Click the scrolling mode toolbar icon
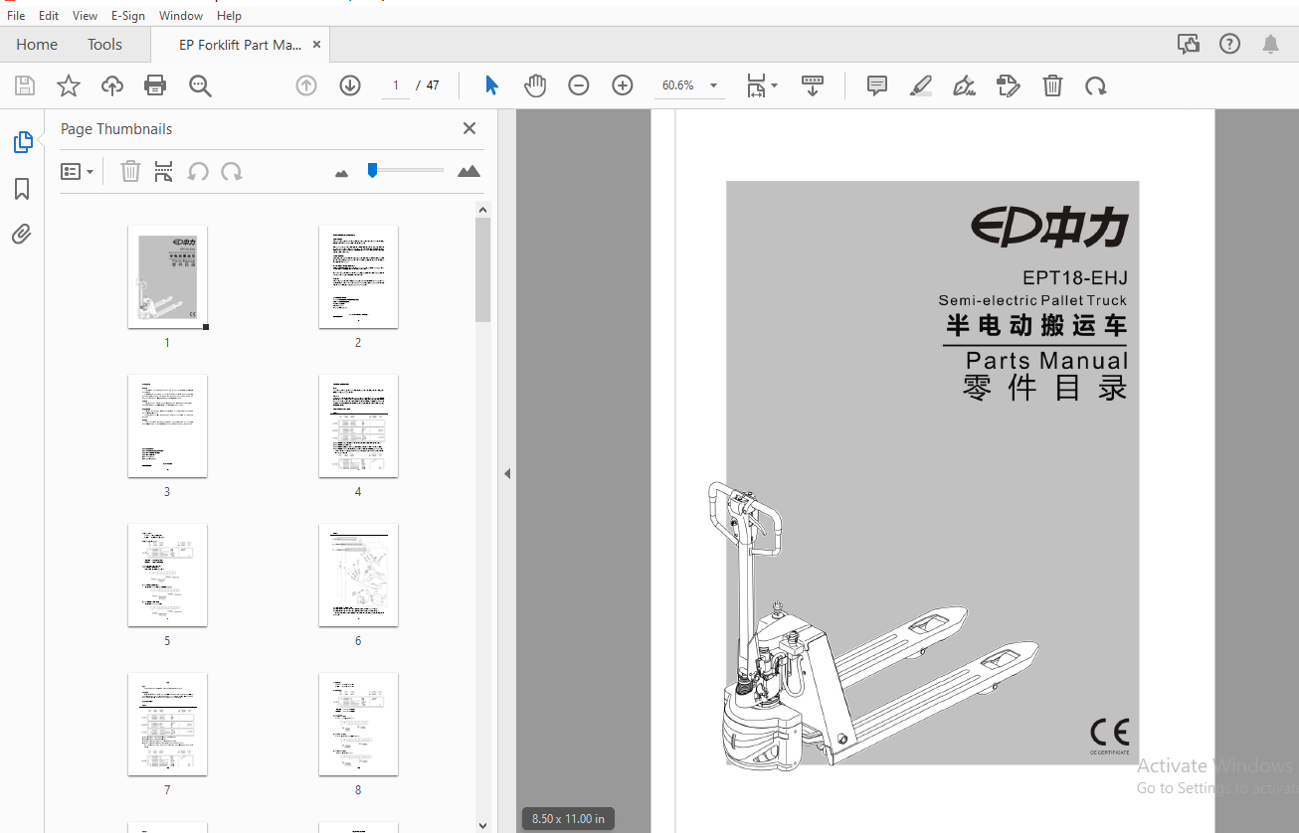 (x=813, y=85)
